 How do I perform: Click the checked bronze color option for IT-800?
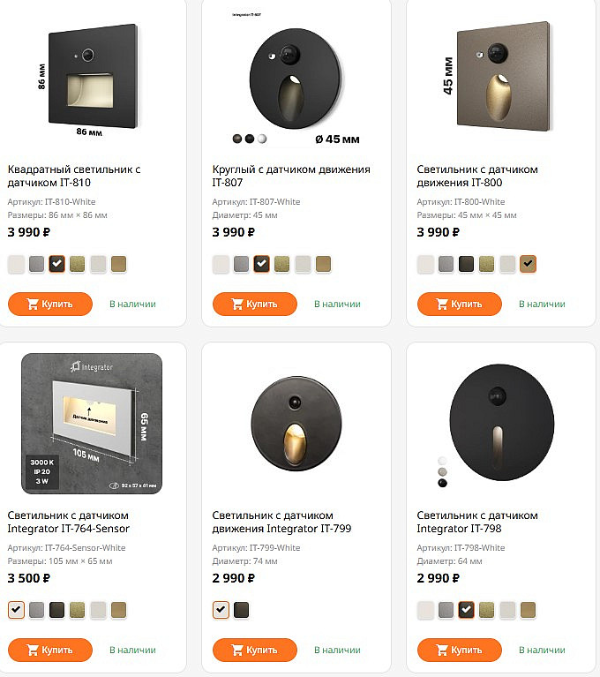coord(529,264)
